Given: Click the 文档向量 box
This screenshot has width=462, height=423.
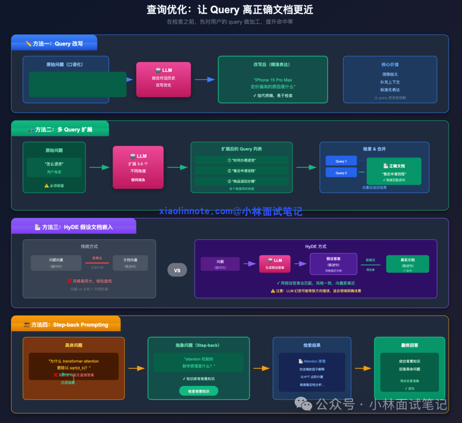Looking at the screenshot, I should (x=130, y=263).
